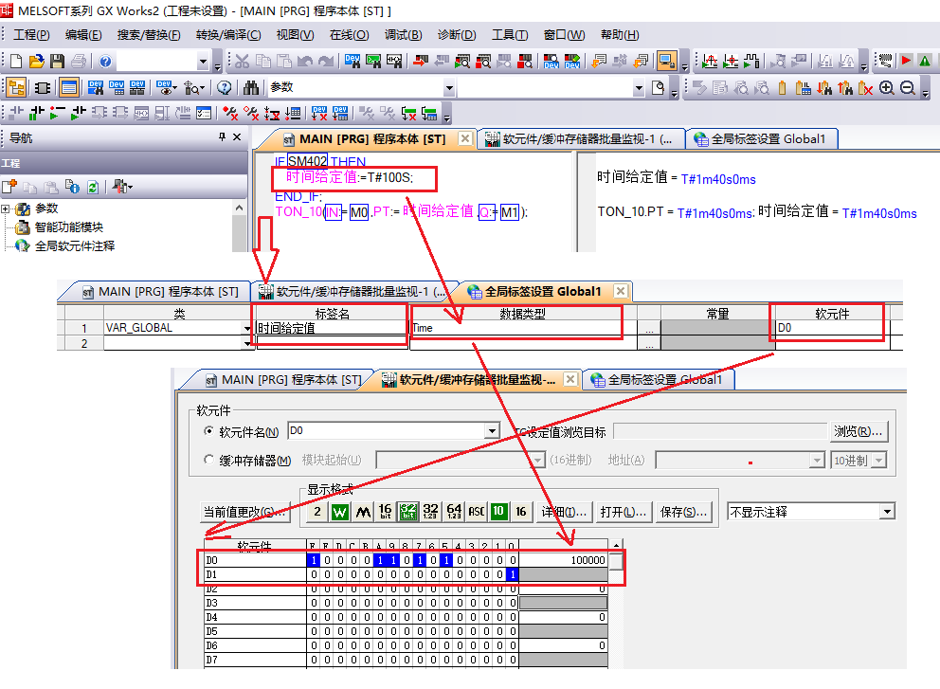
Task: Choose hexadecimal 16 display format
Action: [x=521, y=512]
